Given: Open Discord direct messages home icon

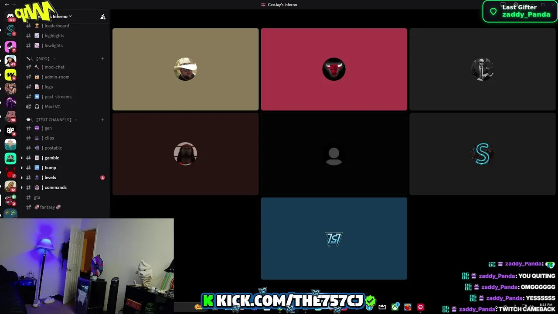Looking at the screenshot, I should coord(10,17).
